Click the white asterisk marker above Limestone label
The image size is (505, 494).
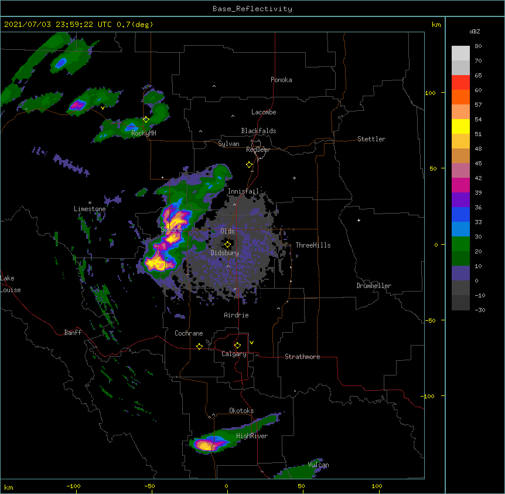pyautogui.click(x=90, y=203)
